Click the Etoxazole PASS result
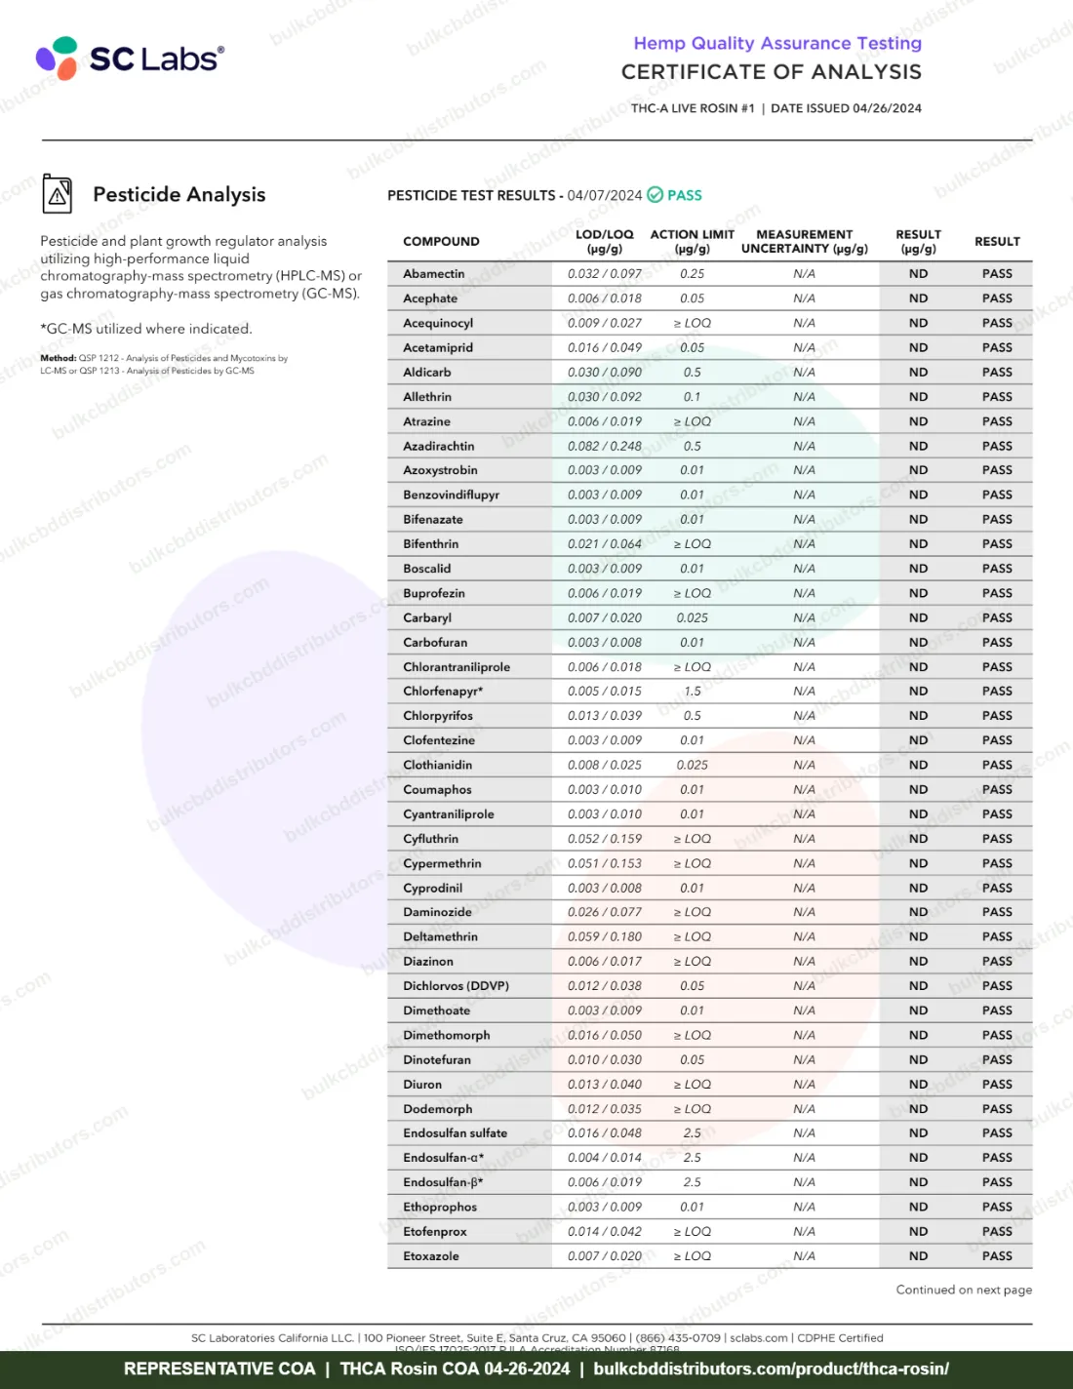Viewport: 1073px width, 1389px height. [997, 1256]
